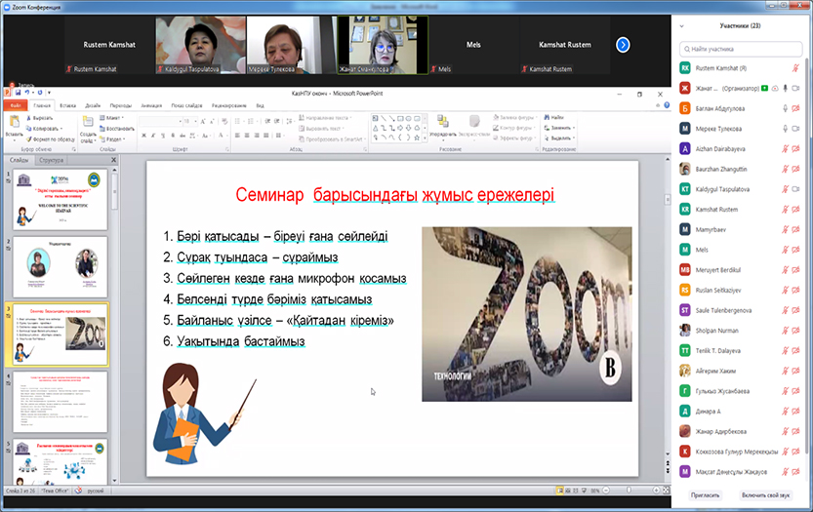Click the Найти участника search field

coord(742,48)
